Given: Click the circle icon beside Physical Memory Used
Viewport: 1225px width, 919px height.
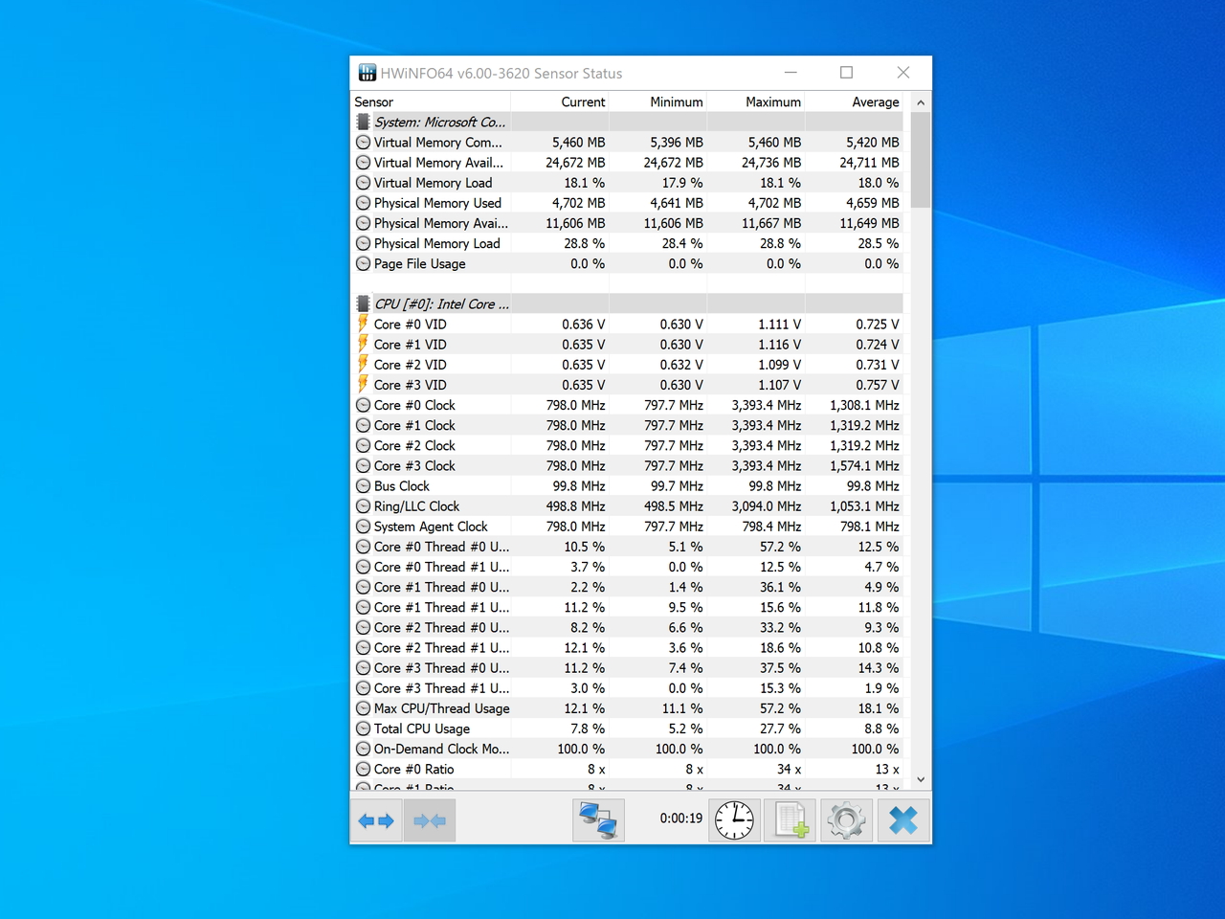Looking at the screenshot, I should (363, 203).
